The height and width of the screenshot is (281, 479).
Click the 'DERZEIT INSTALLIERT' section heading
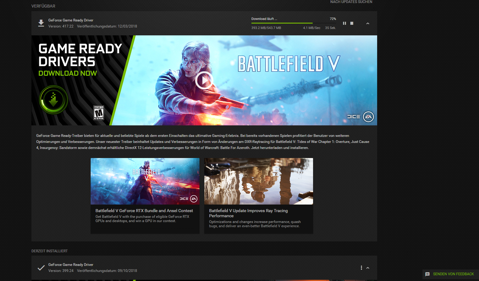50,251
